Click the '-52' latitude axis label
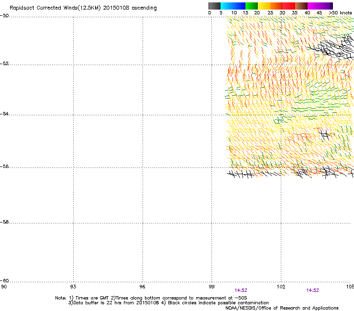354x311 pixels. [x=4, y=64]
